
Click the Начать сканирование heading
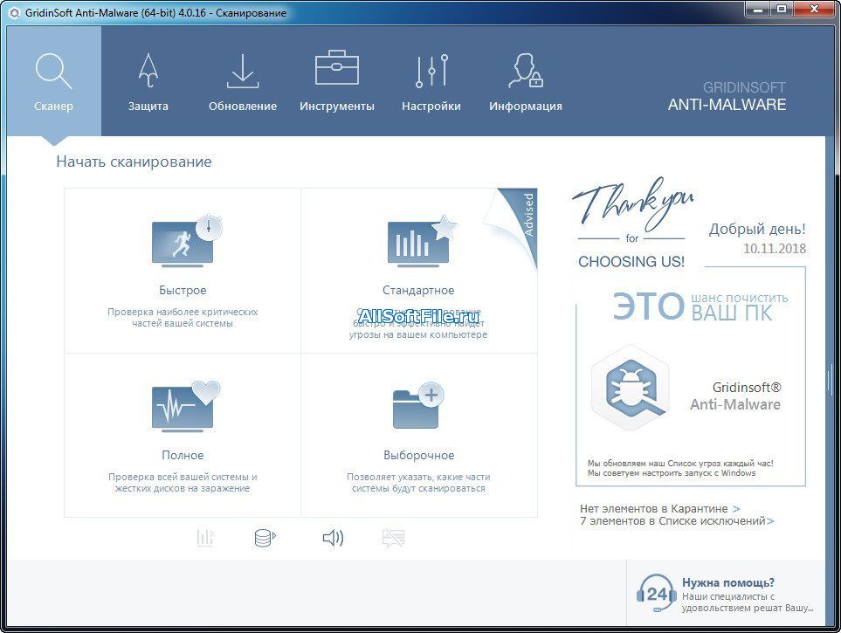pos(134,162)
